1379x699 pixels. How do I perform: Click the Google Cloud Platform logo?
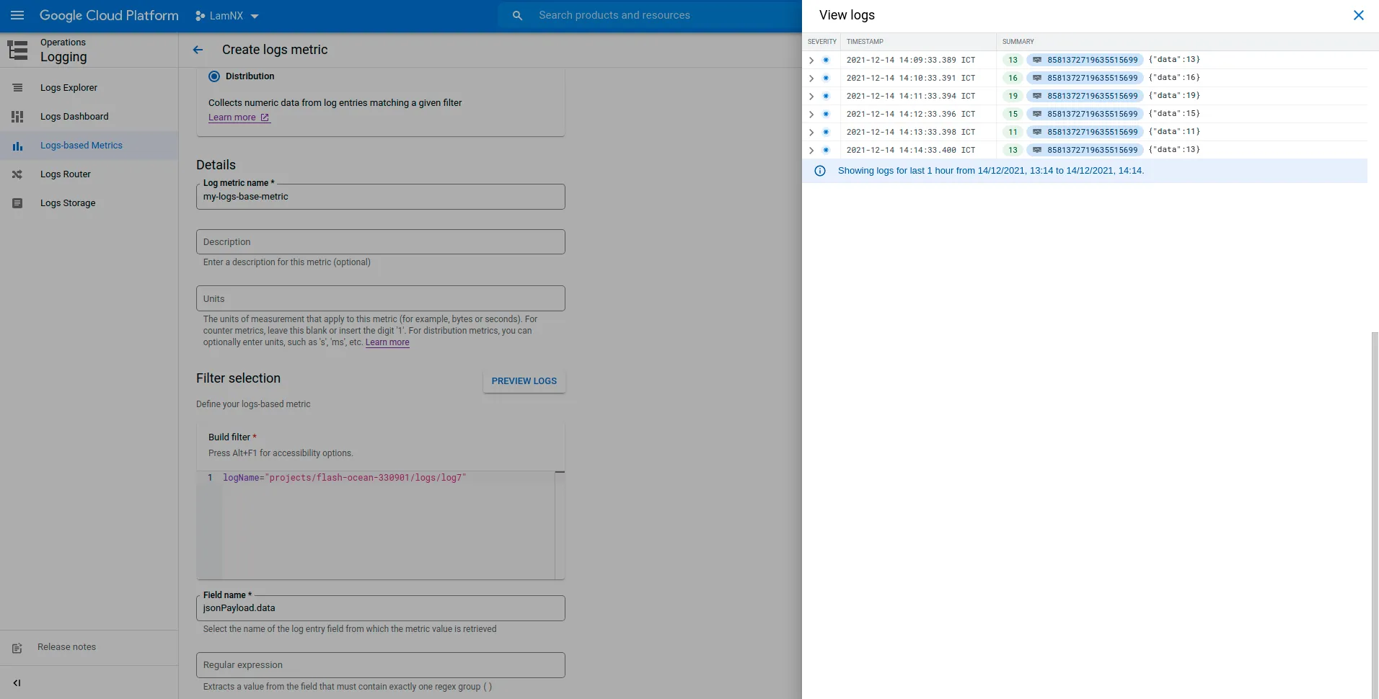[x=109, y=15]
